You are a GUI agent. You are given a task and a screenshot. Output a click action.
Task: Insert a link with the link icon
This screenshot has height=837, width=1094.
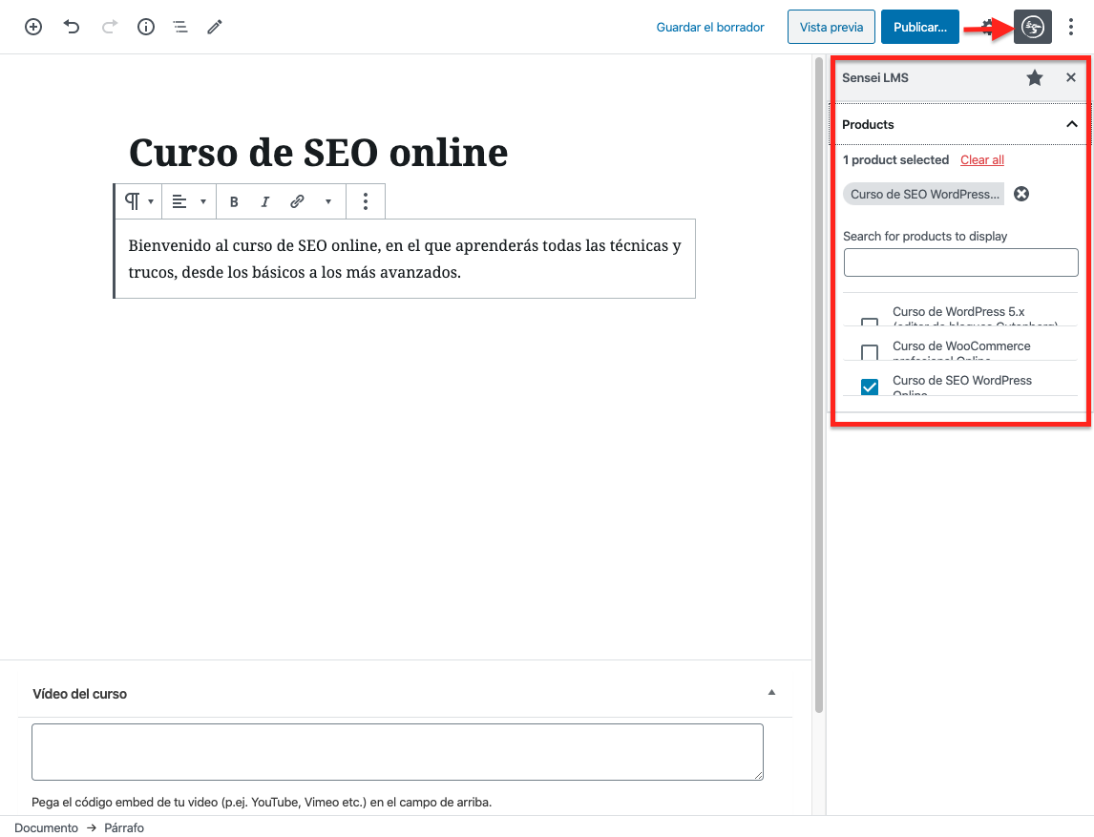coord(297,201)
